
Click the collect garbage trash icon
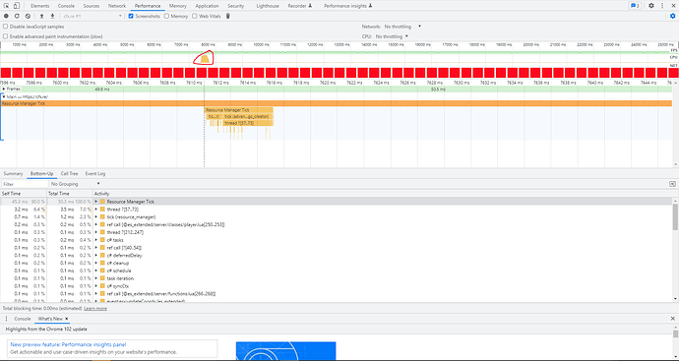tap(227, 16)
